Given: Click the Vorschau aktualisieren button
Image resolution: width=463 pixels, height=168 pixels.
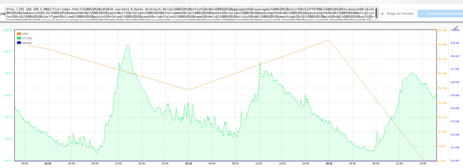Looking at the screenshot, I should (441, 14).
